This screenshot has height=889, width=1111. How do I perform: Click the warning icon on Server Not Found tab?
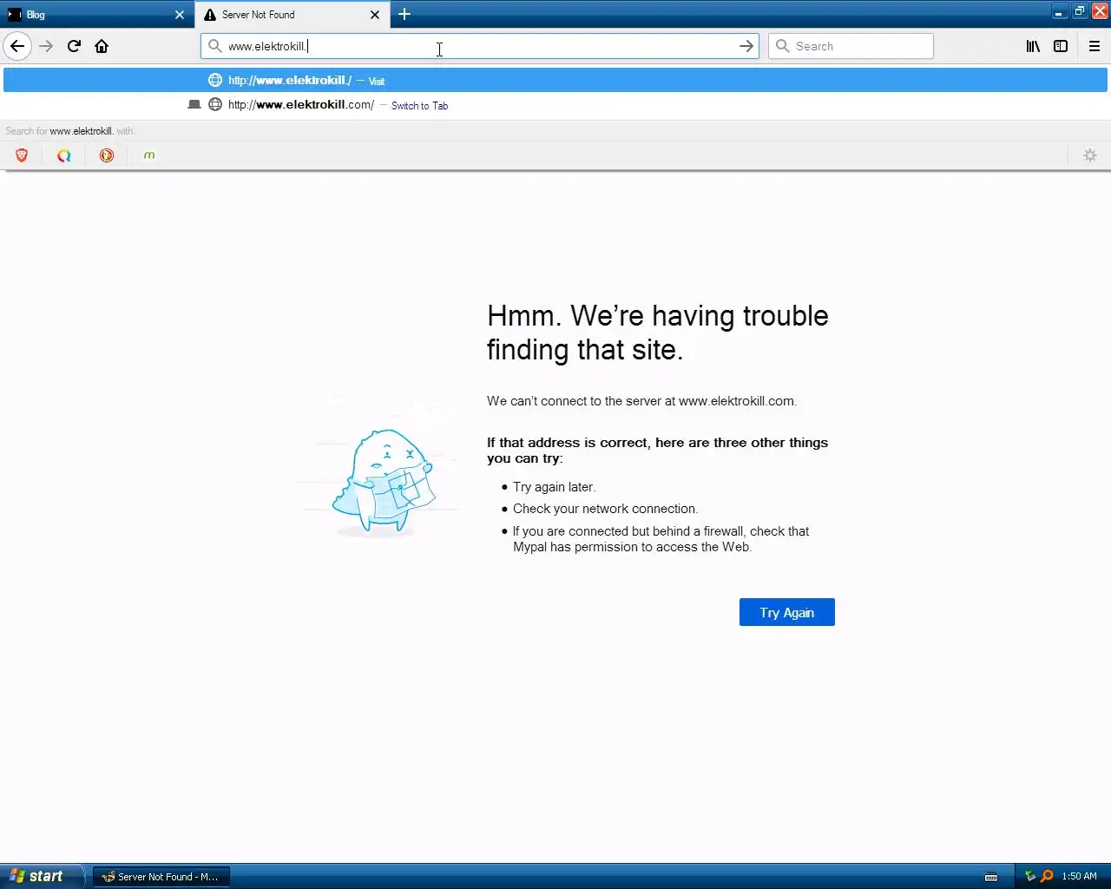tap(210, 15)
